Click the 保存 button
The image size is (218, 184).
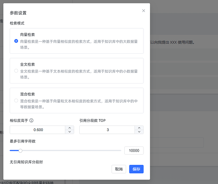point(136,169)
